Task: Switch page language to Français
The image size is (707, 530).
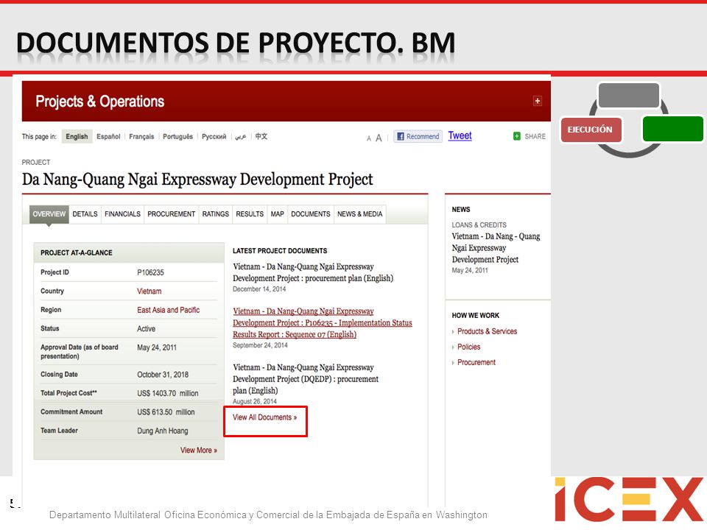Action: pos(141,137)
